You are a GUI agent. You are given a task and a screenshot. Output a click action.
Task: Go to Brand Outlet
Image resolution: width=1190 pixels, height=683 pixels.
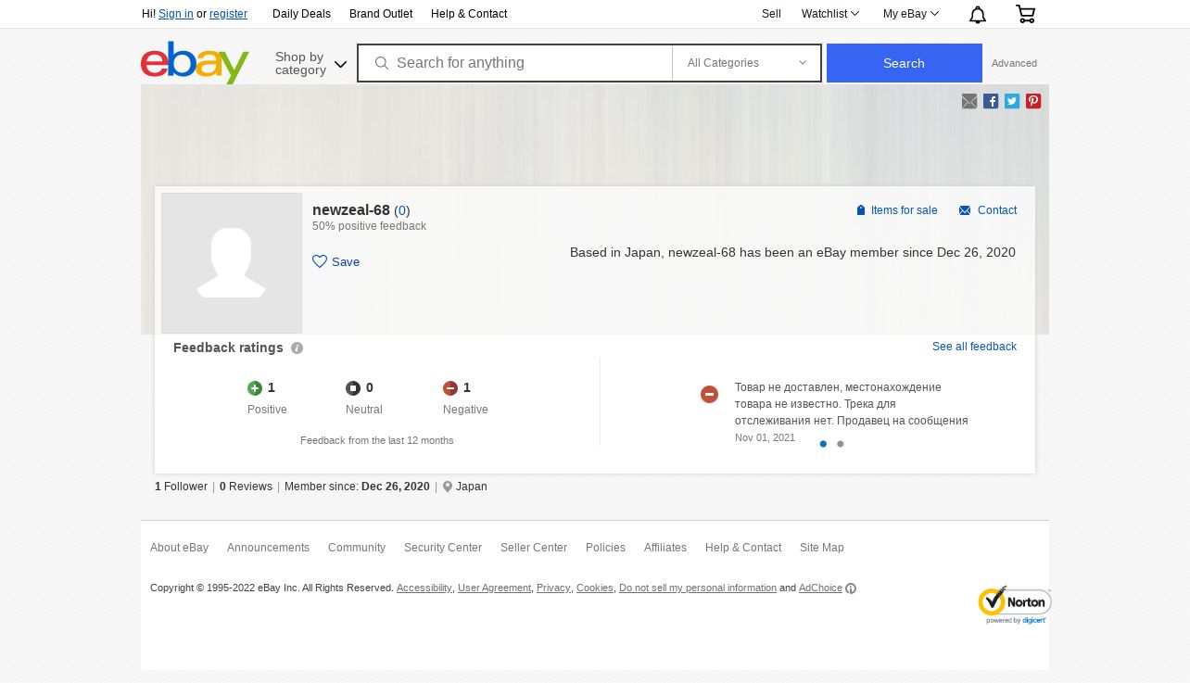click(381, 14)
